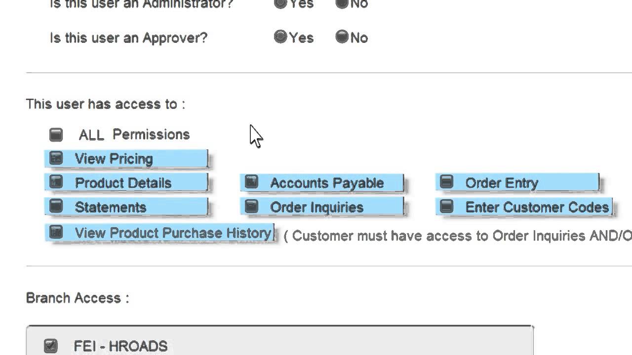Check the ALL Permissions checkbox

pos(56,135)
